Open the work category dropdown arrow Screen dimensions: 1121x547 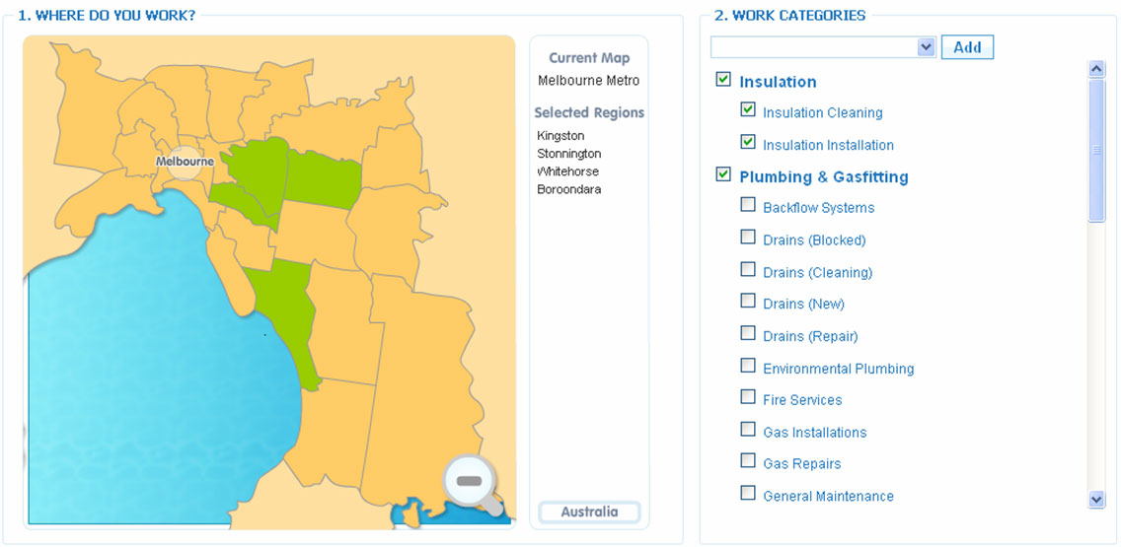(927, 47)
